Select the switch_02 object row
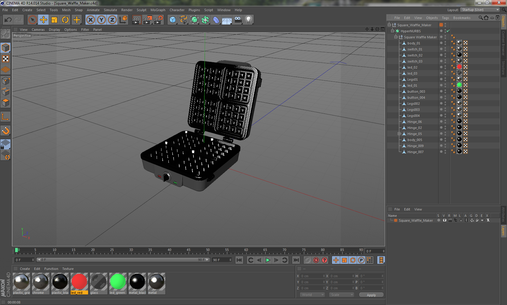Screen dimensions: 507x305 point(415,55)
